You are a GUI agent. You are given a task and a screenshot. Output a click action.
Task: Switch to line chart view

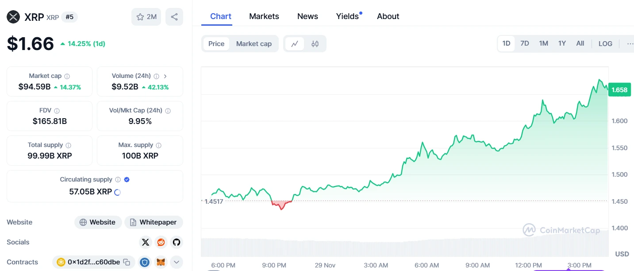click(295, 44)
